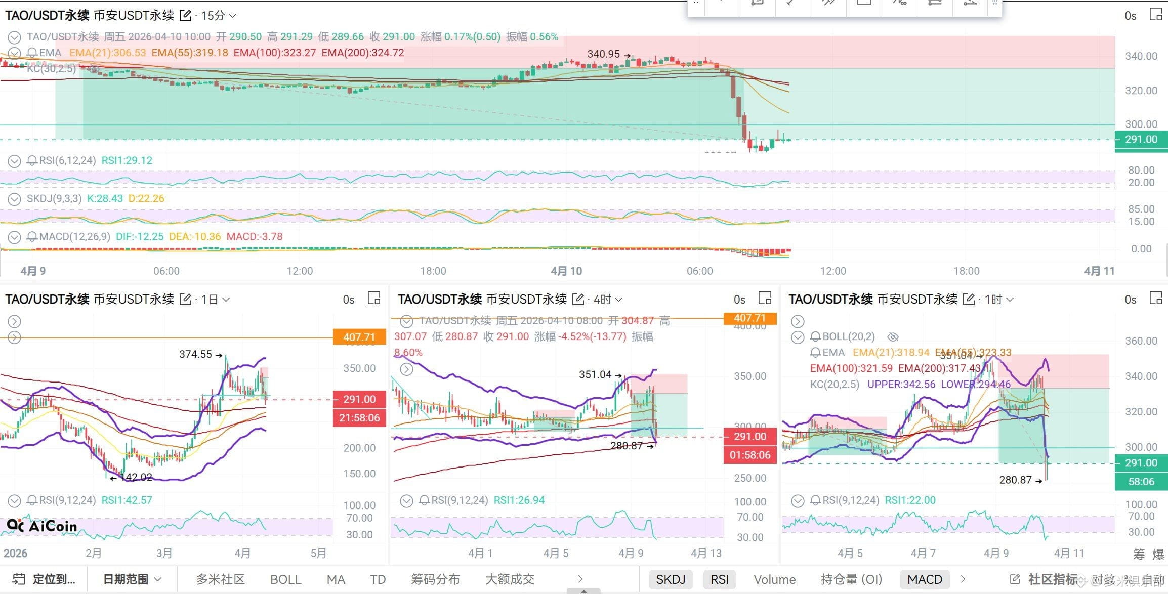1168x594 pixels.
Task: Collapse RSI panel in the 1时 chart
Action: (x=798, y=500)
